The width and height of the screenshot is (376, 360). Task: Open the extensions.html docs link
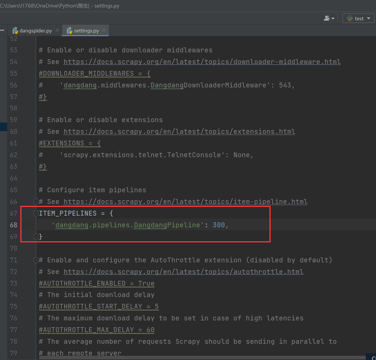(x=179, y=132)
